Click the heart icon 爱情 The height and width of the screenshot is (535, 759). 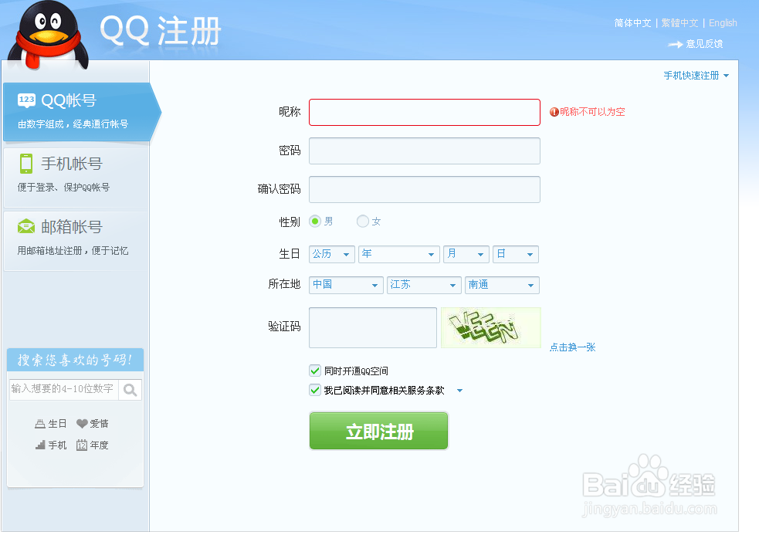coord(82,424)
